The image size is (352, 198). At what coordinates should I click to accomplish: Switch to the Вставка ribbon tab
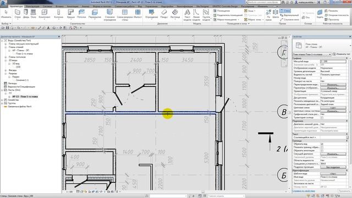pyautogui.click(x=59, y=7)
